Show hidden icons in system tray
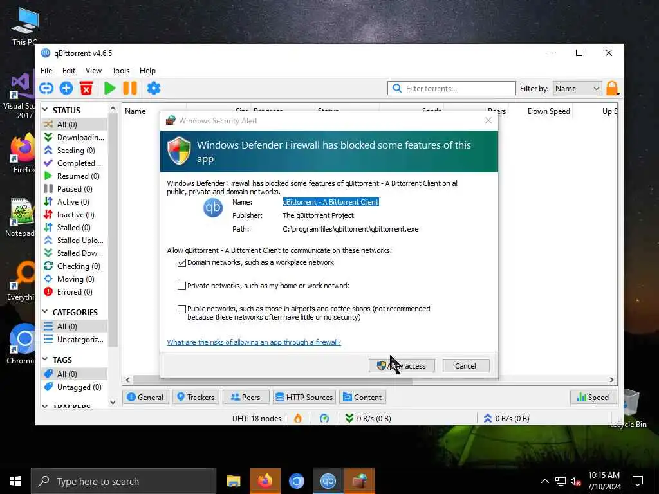 [544, 481]
